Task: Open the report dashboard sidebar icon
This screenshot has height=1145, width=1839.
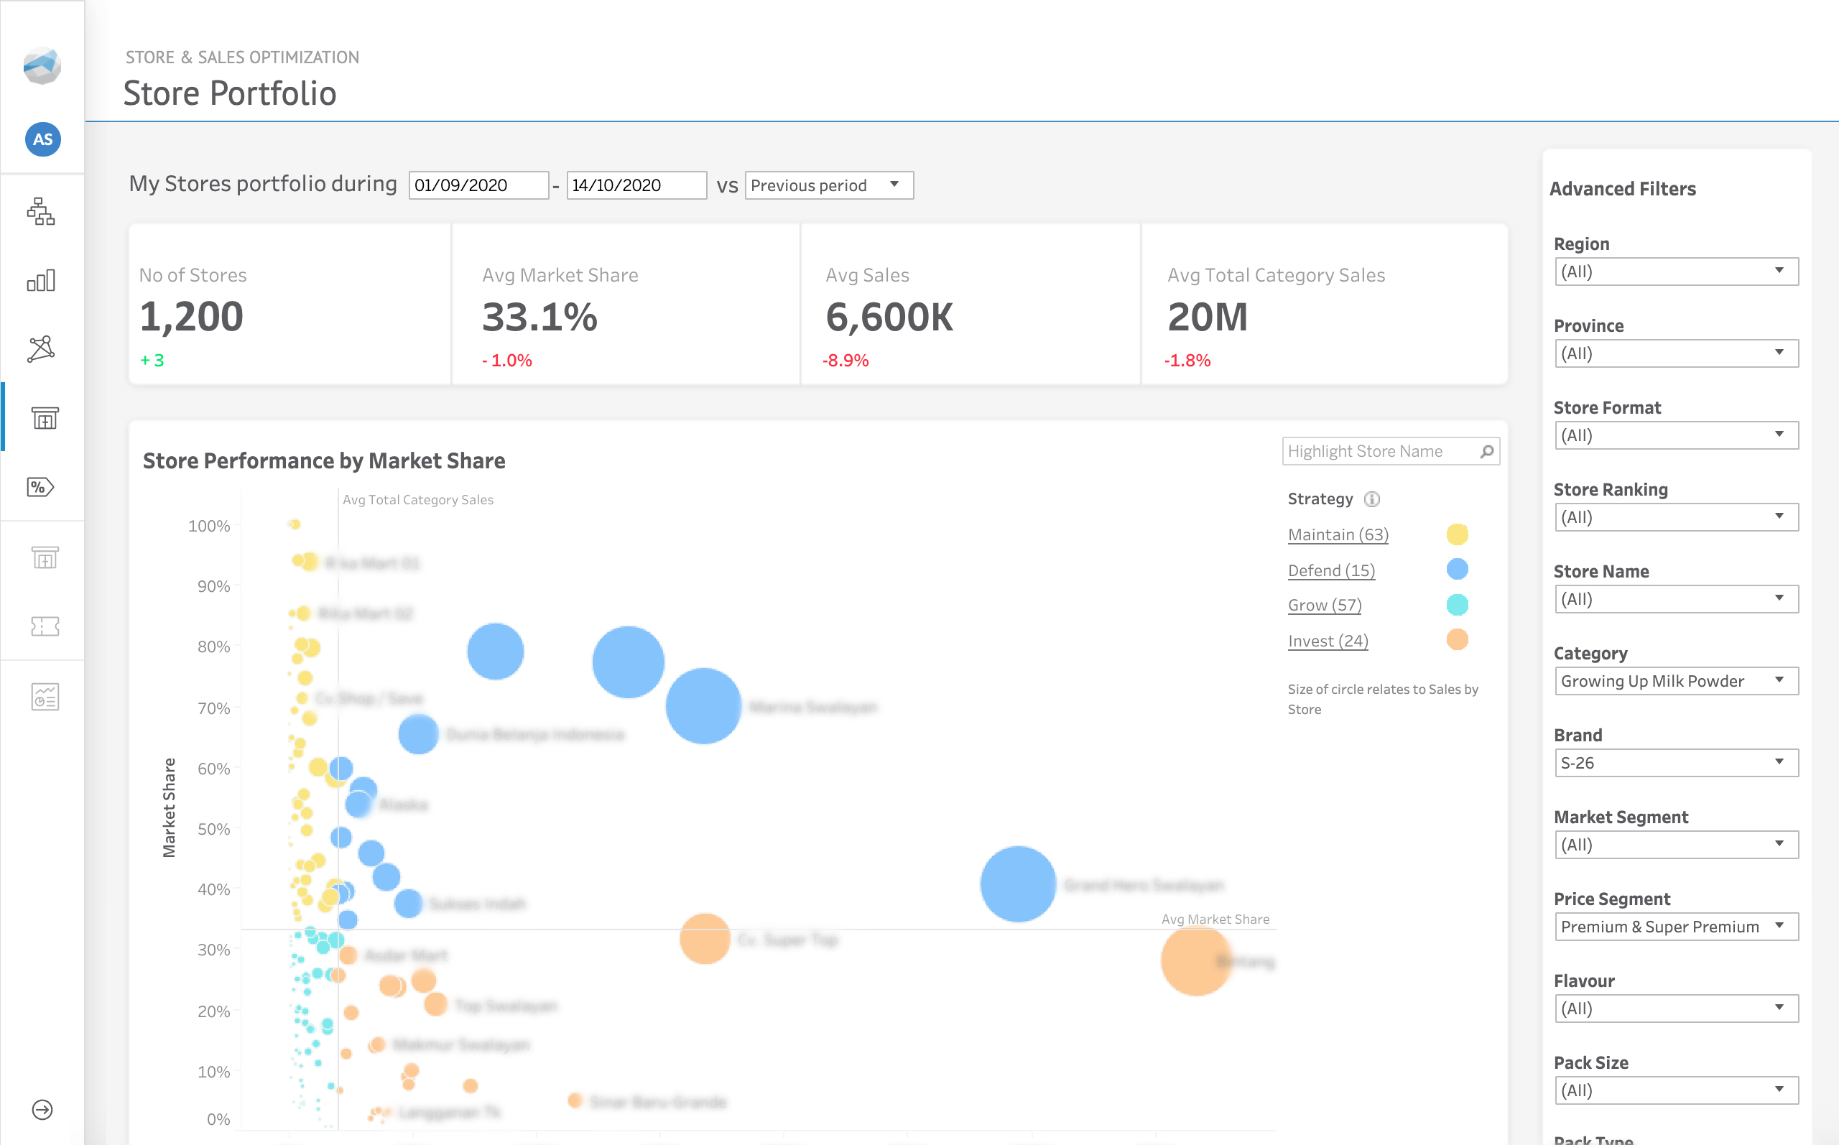Action: click(45, 696)
